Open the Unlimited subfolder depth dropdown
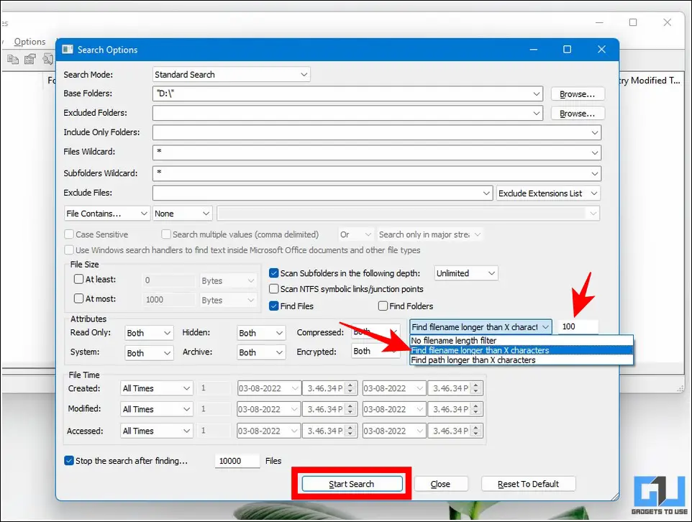Viewport: 692px width, 522px height. (x=466, y=273)
